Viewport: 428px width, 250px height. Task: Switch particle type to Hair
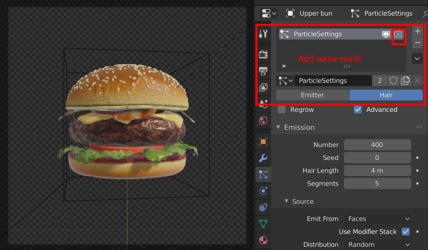(386, 95)
